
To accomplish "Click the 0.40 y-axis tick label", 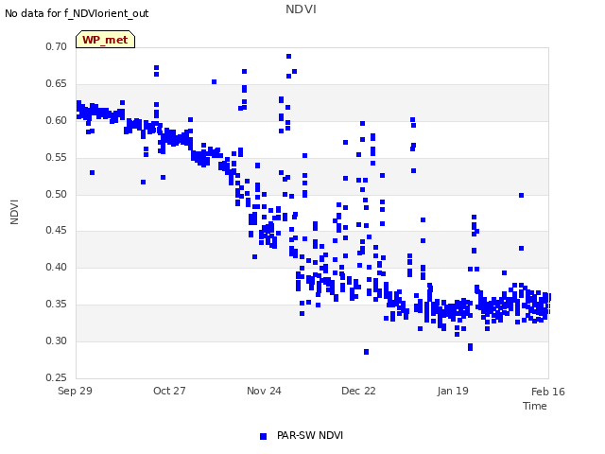I will pos(57,267).
